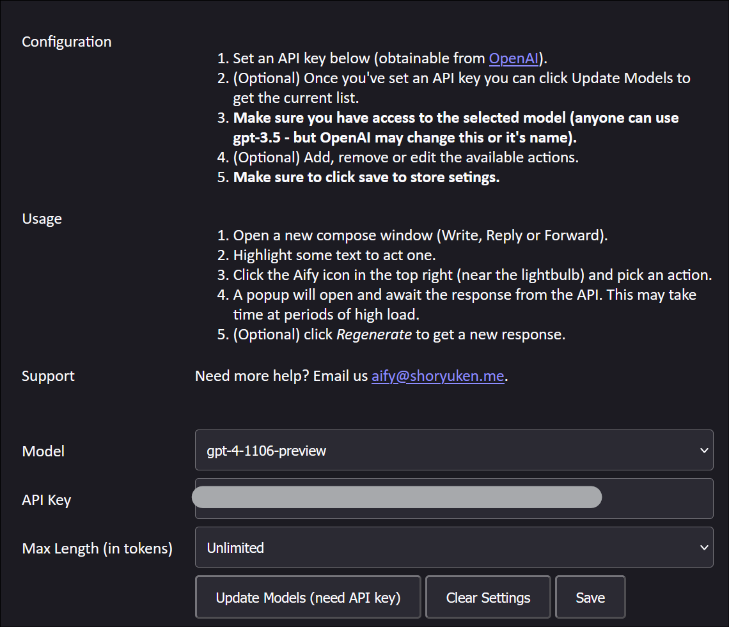The image size is (729, 627).
Task: Save the settings with the Save button
Action: 590,598
